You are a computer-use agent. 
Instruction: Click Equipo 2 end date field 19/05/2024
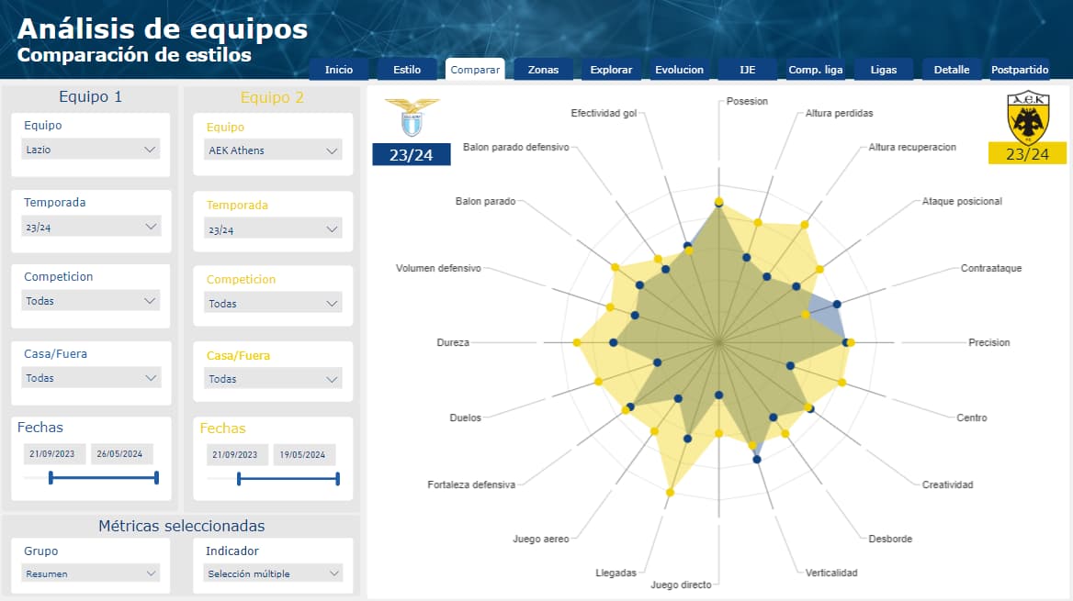point(302,455)
